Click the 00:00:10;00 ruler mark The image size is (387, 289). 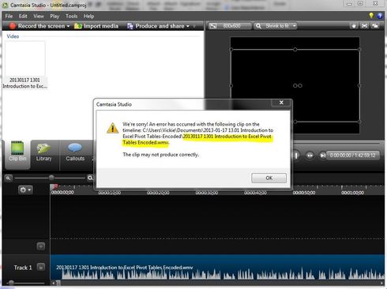pos(110,193)
